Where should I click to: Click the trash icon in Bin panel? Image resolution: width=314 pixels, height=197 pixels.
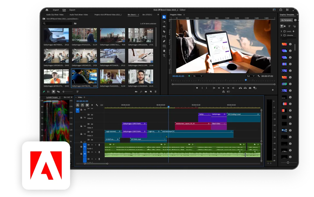click(155, 92)
